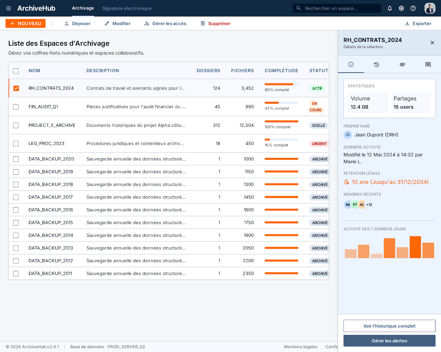Image resolution: width=441 pixels, height=352 pixels.
Task: Check the PROJECT_X_ARCHIVE row checkbox
Action: 16,125
